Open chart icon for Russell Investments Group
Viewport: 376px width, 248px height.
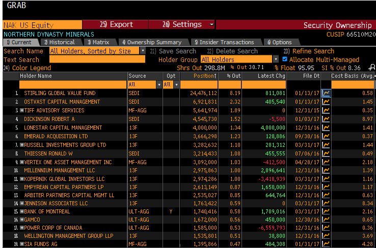pos(326,145)
